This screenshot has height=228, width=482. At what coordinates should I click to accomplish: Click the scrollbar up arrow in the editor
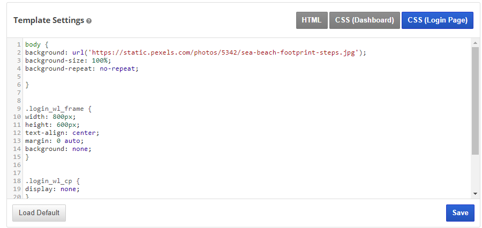[475, 42]
